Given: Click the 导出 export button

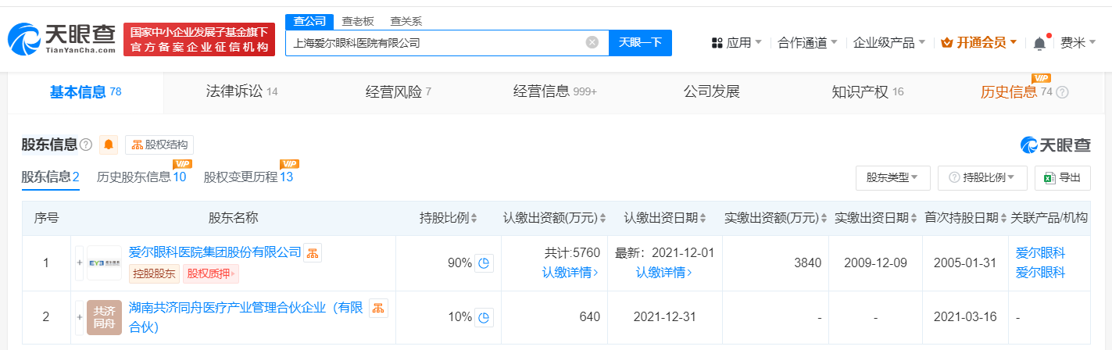Looking at the screenshot, I should (1062, 178).
